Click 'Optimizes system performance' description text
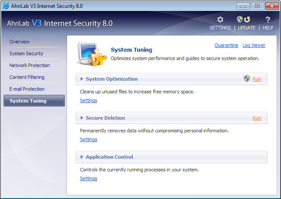Image resolution: width=281 pixels, height=199 pixels. tap(185, 58)
